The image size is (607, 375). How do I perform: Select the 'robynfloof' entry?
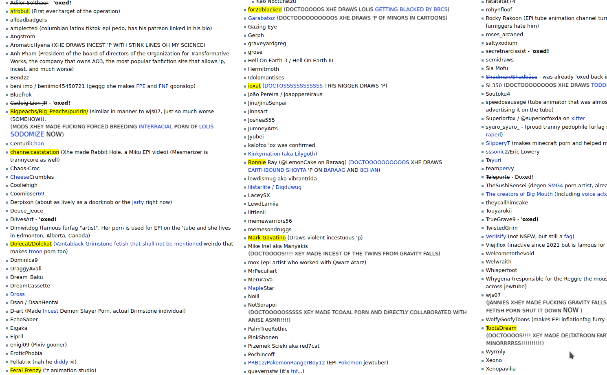tap(499, 9)
